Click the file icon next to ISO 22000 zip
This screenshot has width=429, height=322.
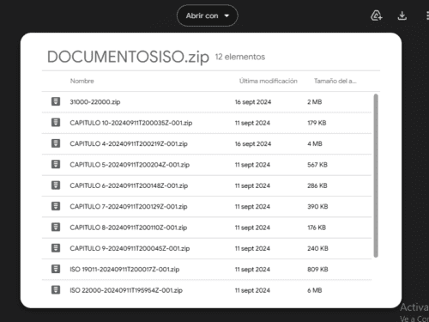point(56,289)
